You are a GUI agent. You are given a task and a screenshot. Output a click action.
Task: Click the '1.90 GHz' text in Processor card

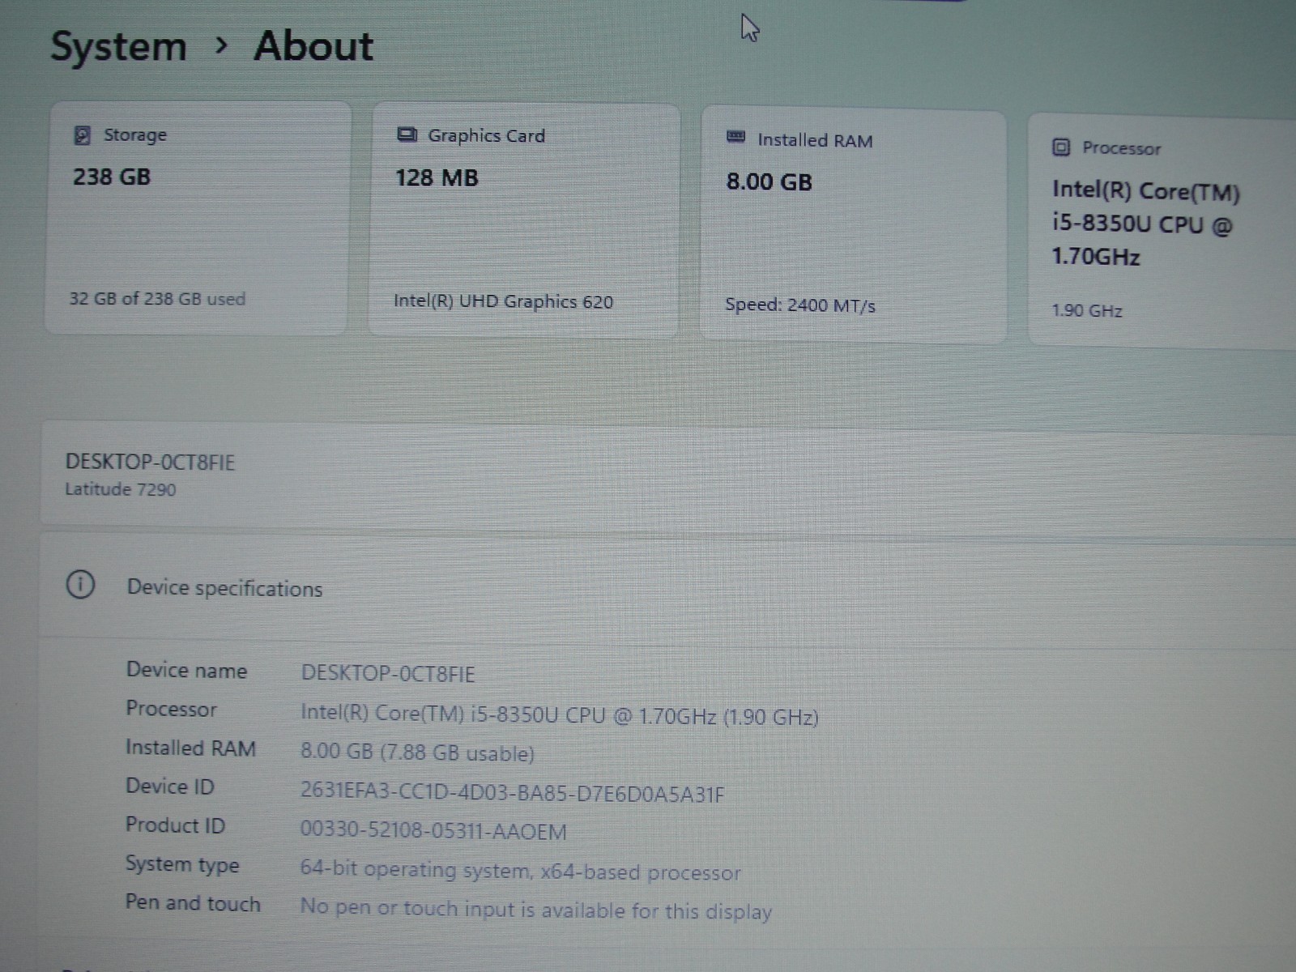tap(1087, 310)
